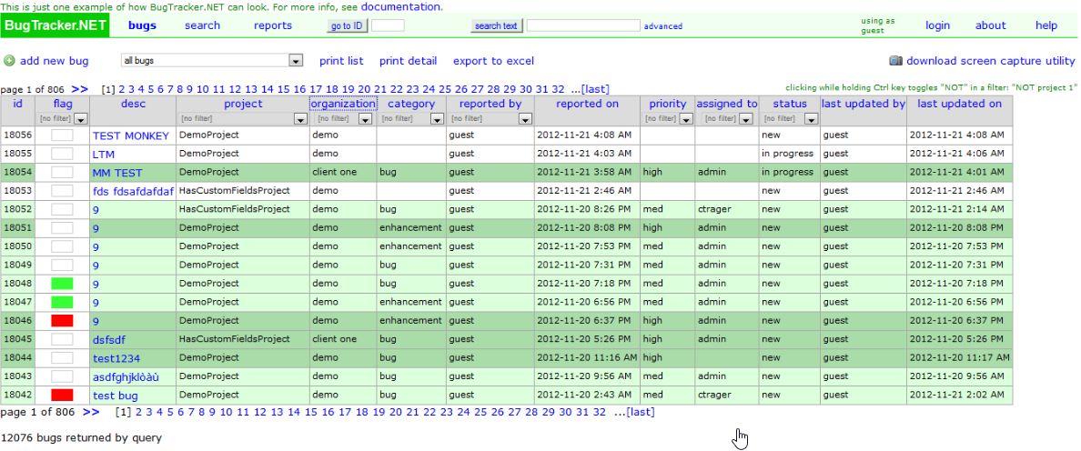Click green flag of bug 18048
The width and height of the screenshot is (1081, 451).
62,283
